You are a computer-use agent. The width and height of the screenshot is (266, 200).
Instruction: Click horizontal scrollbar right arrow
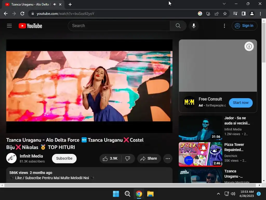coord(260,185)
